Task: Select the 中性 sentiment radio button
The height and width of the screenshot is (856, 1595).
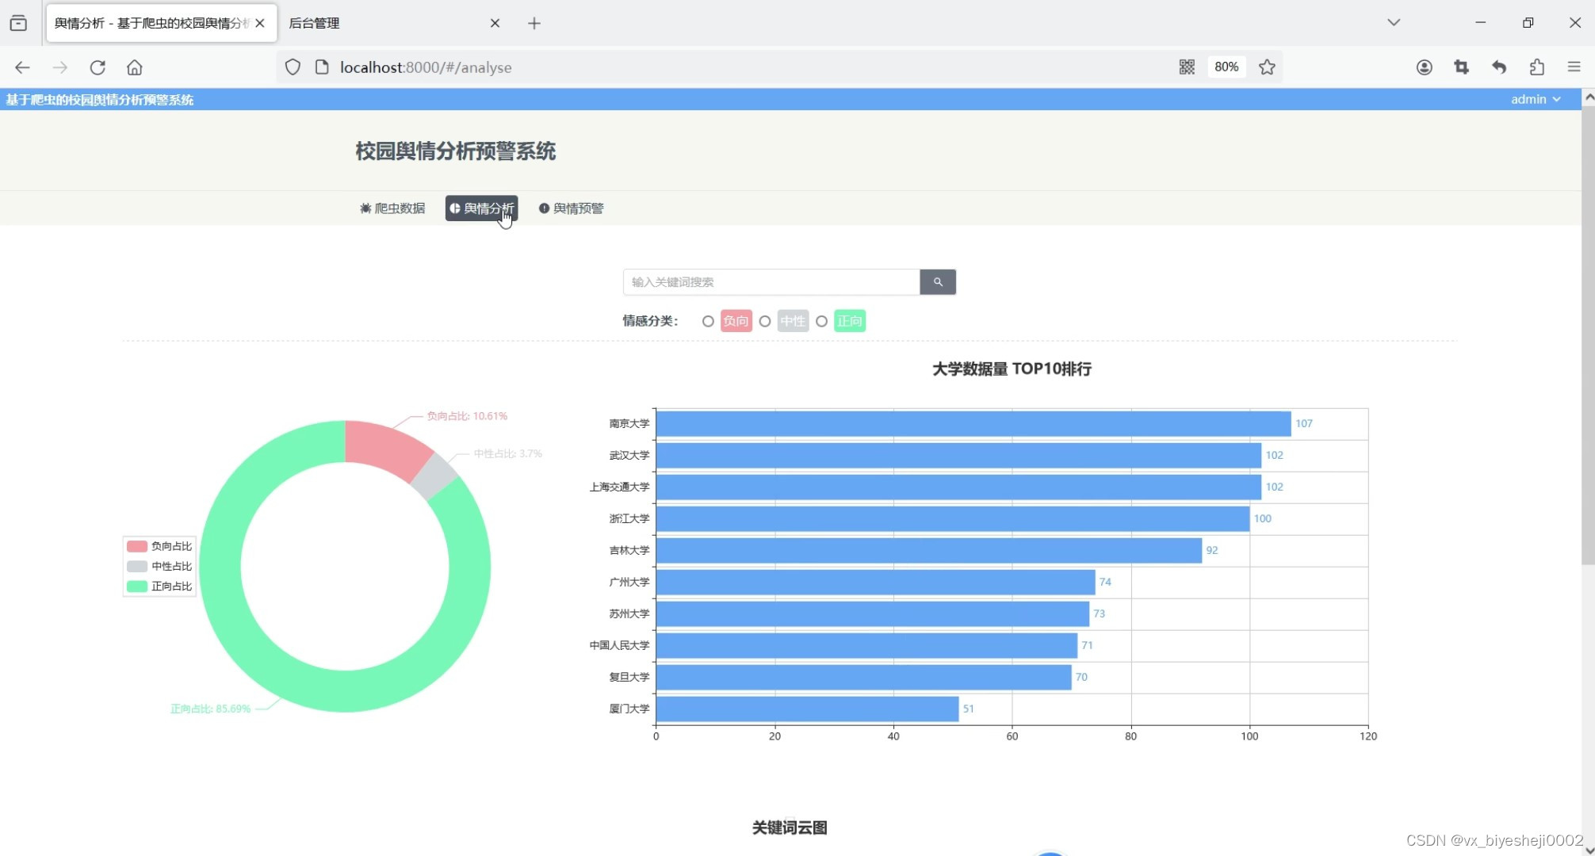Action: click(x=765, y=321)
